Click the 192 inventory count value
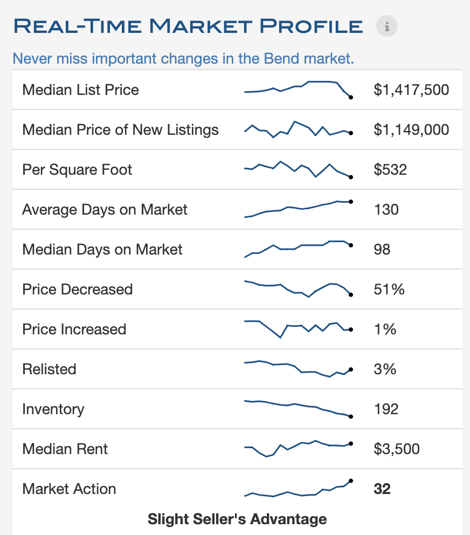 (x=386, y=409)
